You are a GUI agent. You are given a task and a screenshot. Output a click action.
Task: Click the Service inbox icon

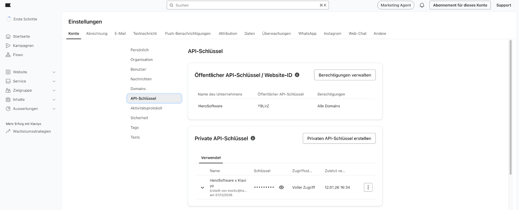8,81
